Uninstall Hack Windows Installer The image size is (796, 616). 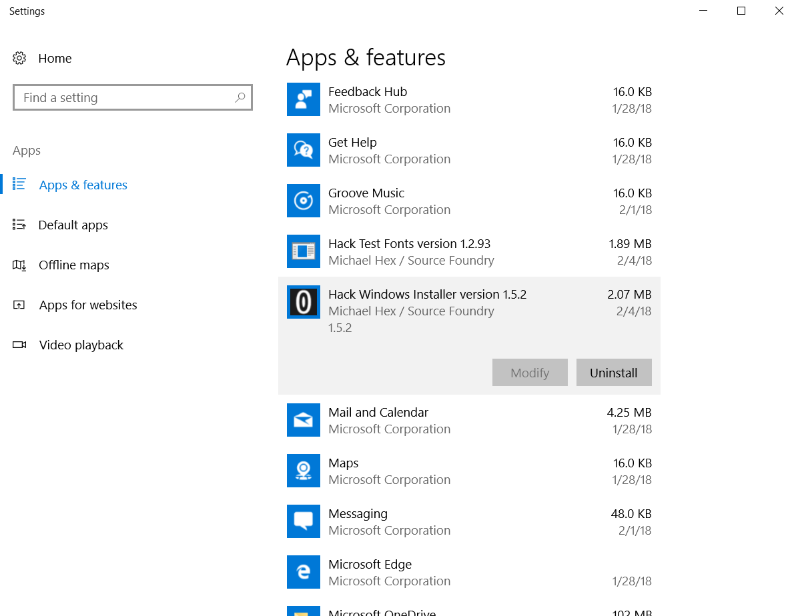(x=614, y=373)
